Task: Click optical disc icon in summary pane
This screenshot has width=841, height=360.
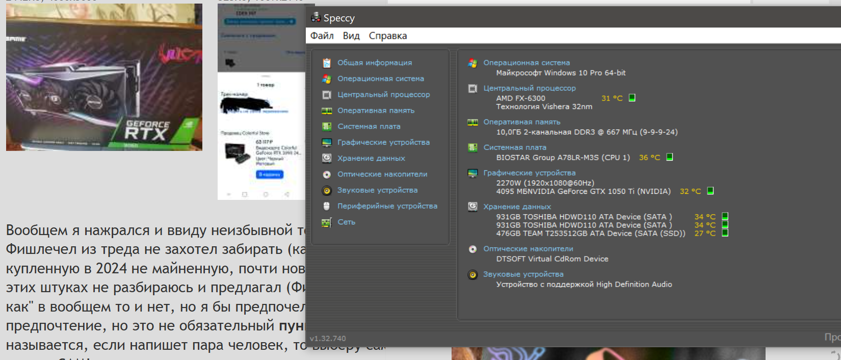Action: (x=472, y=249)
